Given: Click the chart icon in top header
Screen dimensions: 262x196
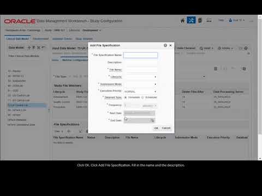Looking at the screenshot, I should point(209,20).
